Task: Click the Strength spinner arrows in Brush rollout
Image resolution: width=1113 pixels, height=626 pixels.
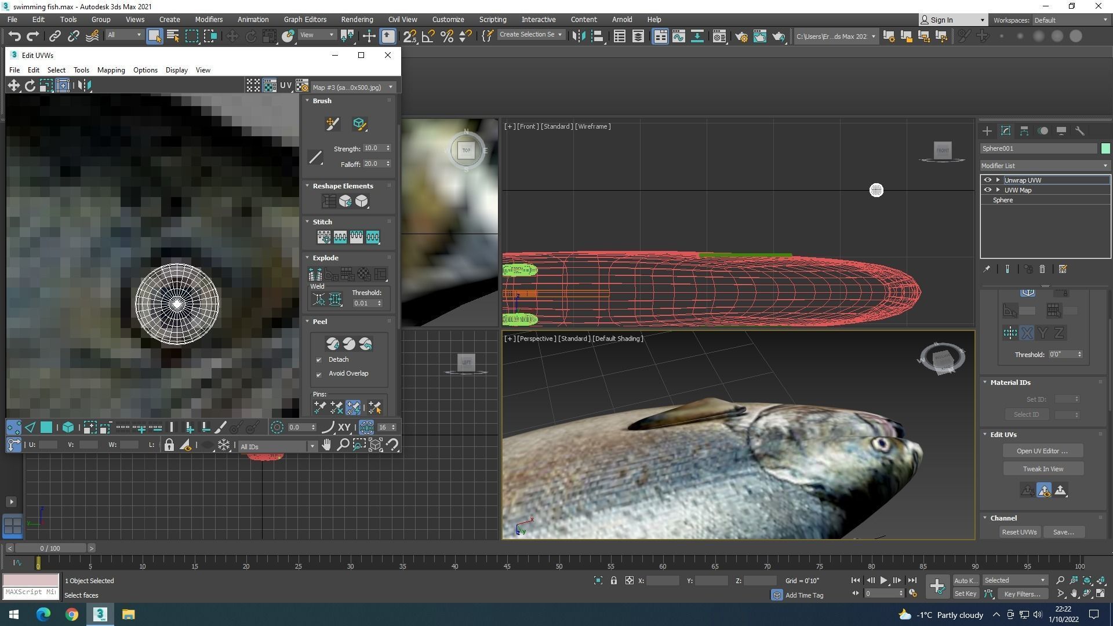Action: 388,148
